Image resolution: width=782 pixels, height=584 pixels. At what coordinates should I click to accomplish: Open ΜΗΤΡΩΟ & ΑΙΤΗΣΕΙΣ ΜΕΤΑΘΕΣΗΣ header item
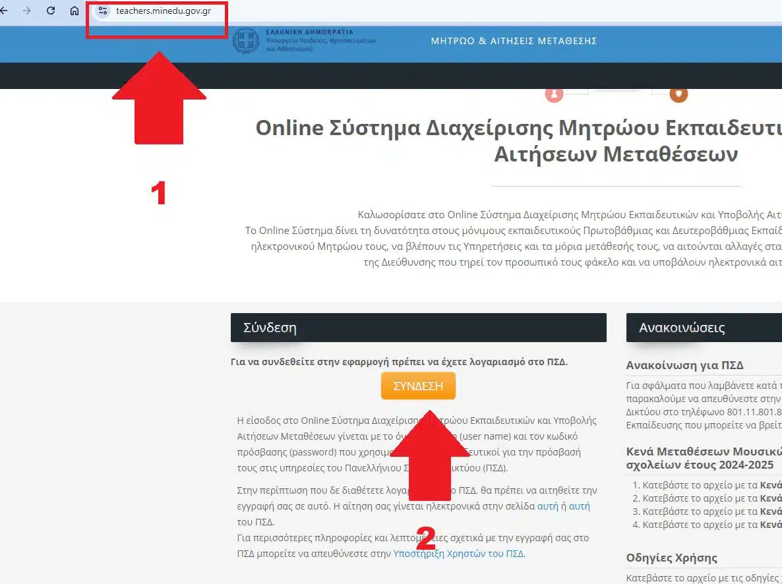coord(514,41)
